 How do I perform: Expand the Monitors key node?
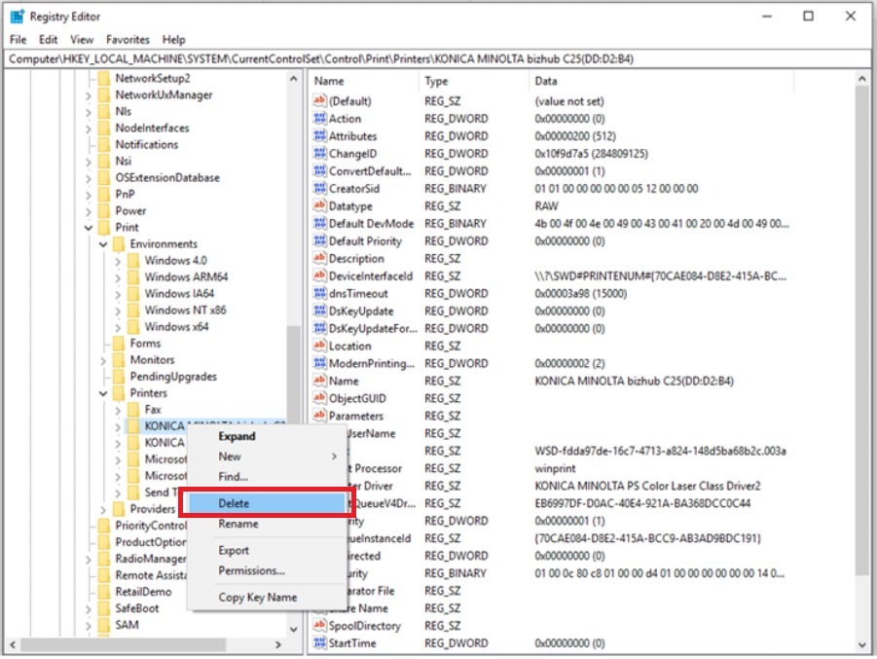pos(103,360)
